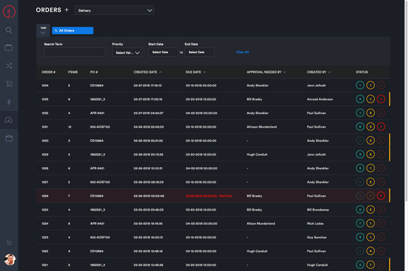Click the red status circle for order 1233
This screenshot has height=271, width=408.
[381, 99]
